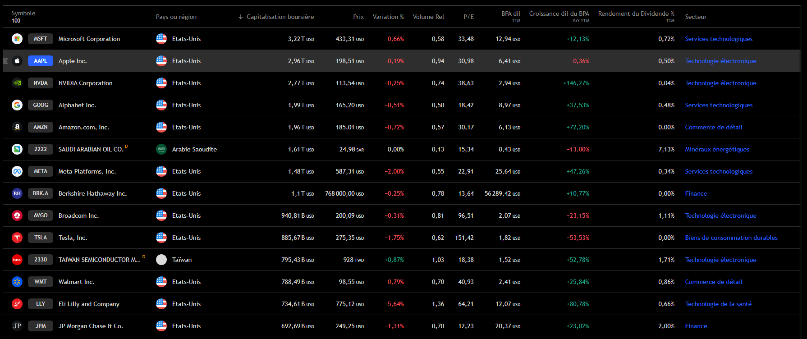Open the Minéraux énergétiques sector link
This screenshot has height=339, width=807.
click(717, 149)
